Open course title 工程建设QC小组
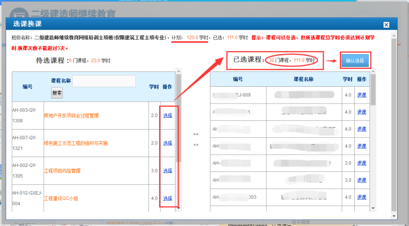Viewport: 409px width, 226px height. (64, 198)
